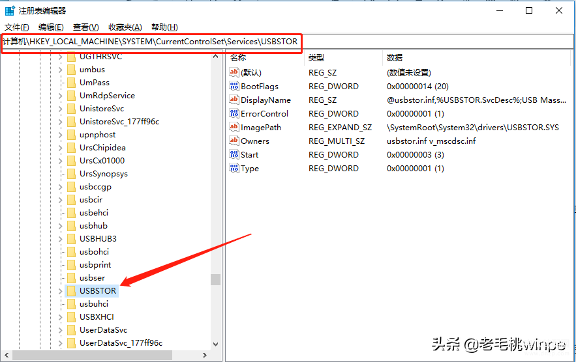Viewport: 576px width, 362px height.
Task: Maximize the Registry Editor window
Action: click(529, 10)
